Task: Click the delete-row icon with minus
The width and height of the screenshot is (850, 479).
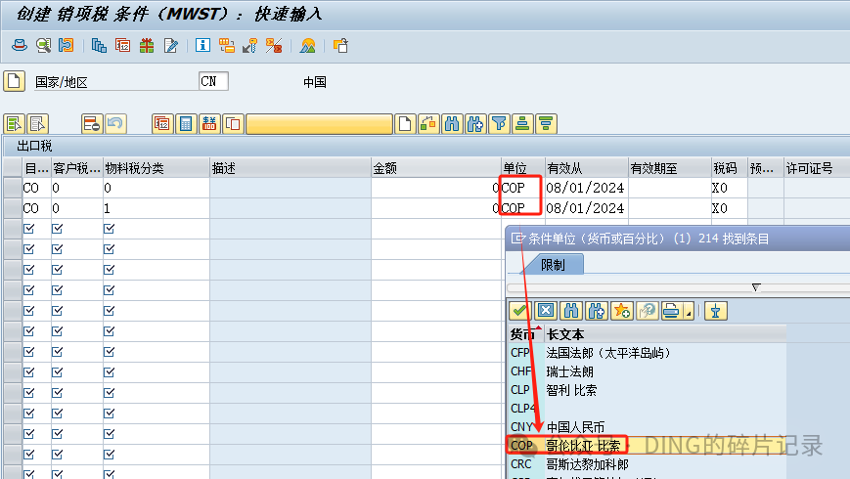Action: [x=92, y=124]
